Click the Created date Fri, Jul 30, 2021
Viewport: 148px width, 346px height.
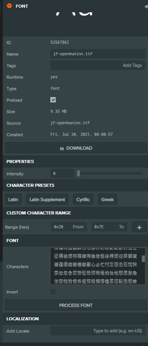[81, 134]
